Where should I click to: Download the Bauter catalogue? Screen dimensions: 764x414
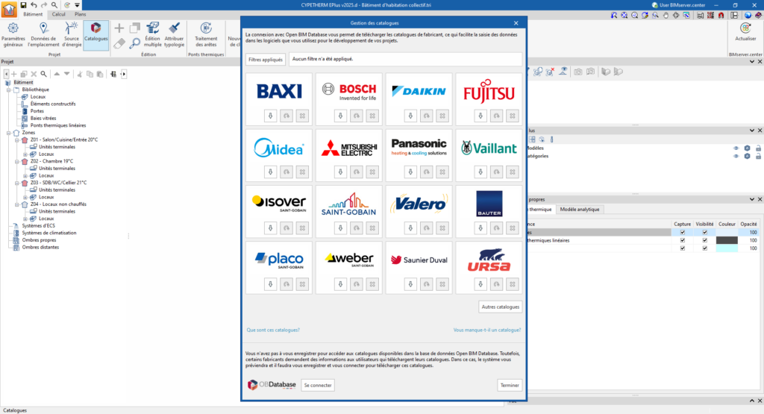coord(480,228)
